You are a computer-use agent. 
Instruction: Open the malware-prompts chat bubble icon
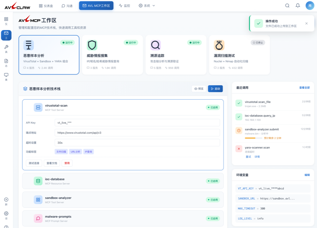pyautogui.click(x=38, y=218)
